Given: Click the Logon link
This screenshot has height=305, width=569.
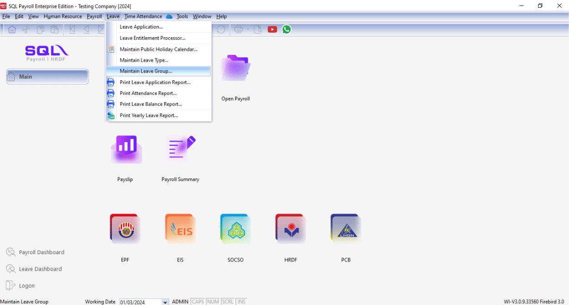Looking at the screenshot, I should (x=26, y=286).
